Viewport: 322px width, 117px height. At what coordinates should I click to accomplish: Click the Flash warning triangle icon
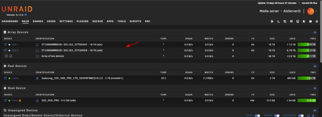pyautogui.click(x=20, y=100)
